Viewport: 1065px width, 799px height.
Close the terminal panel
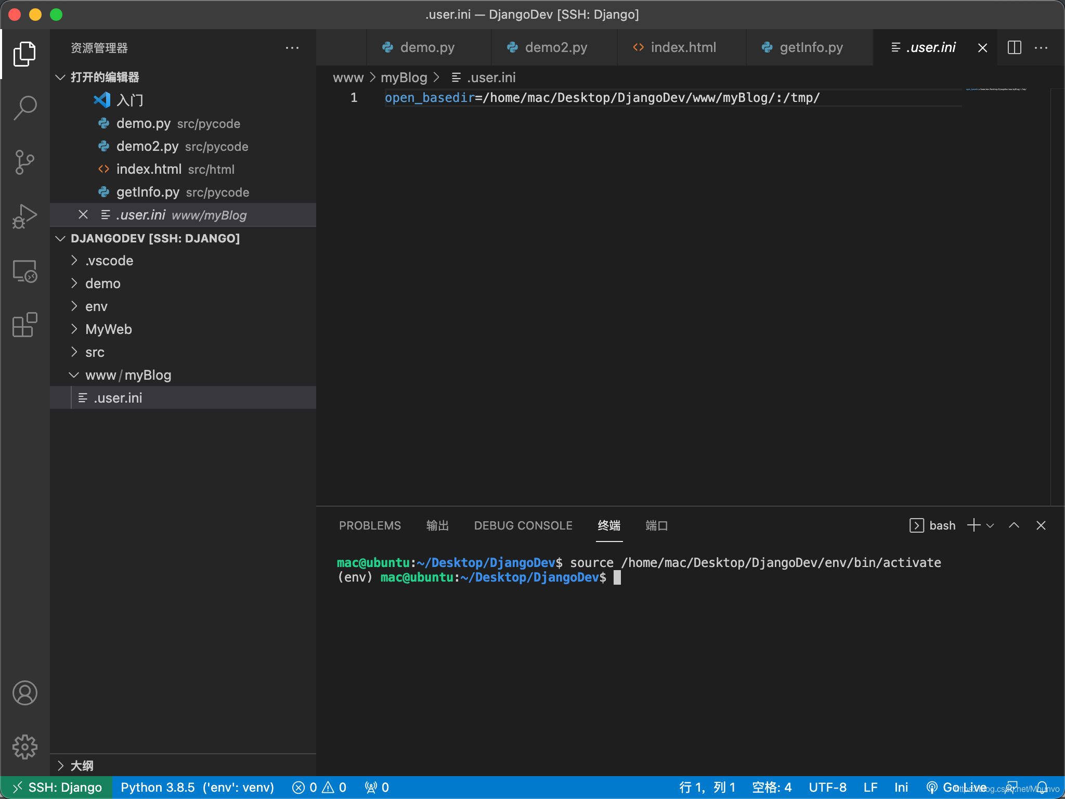pos(1041,525)
